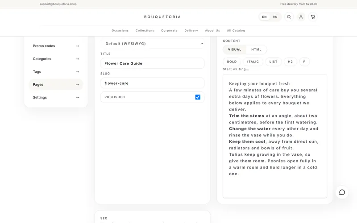Apply H2 heading format
This screenshot has width=357, height=223.
click(x=291, y=62)
